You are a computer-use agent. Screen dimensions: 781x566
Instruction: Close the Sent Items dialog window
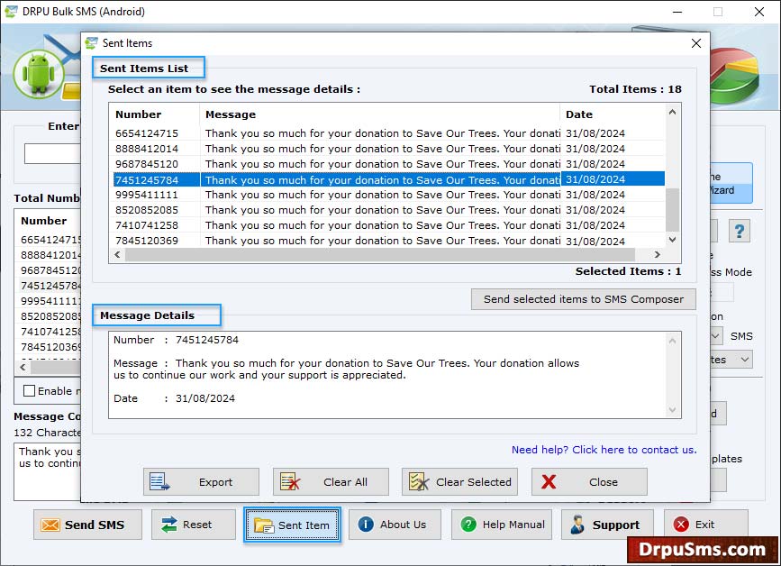click(x=696, y=43)
